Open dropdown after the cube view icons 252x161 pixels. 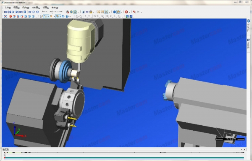pos(36,17)
